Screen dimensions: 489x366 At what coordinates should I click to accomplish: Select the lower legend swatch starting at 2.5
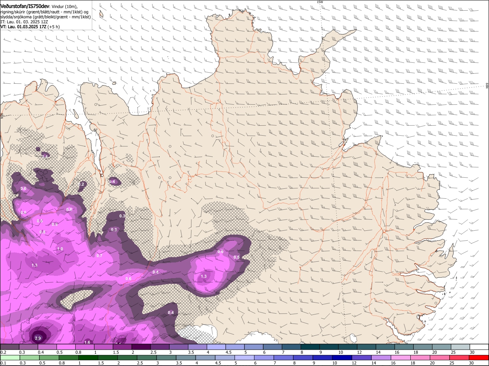tap(147, 358)
